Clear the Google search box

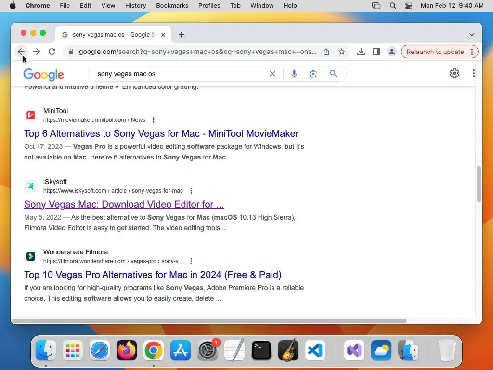point(272,74)
